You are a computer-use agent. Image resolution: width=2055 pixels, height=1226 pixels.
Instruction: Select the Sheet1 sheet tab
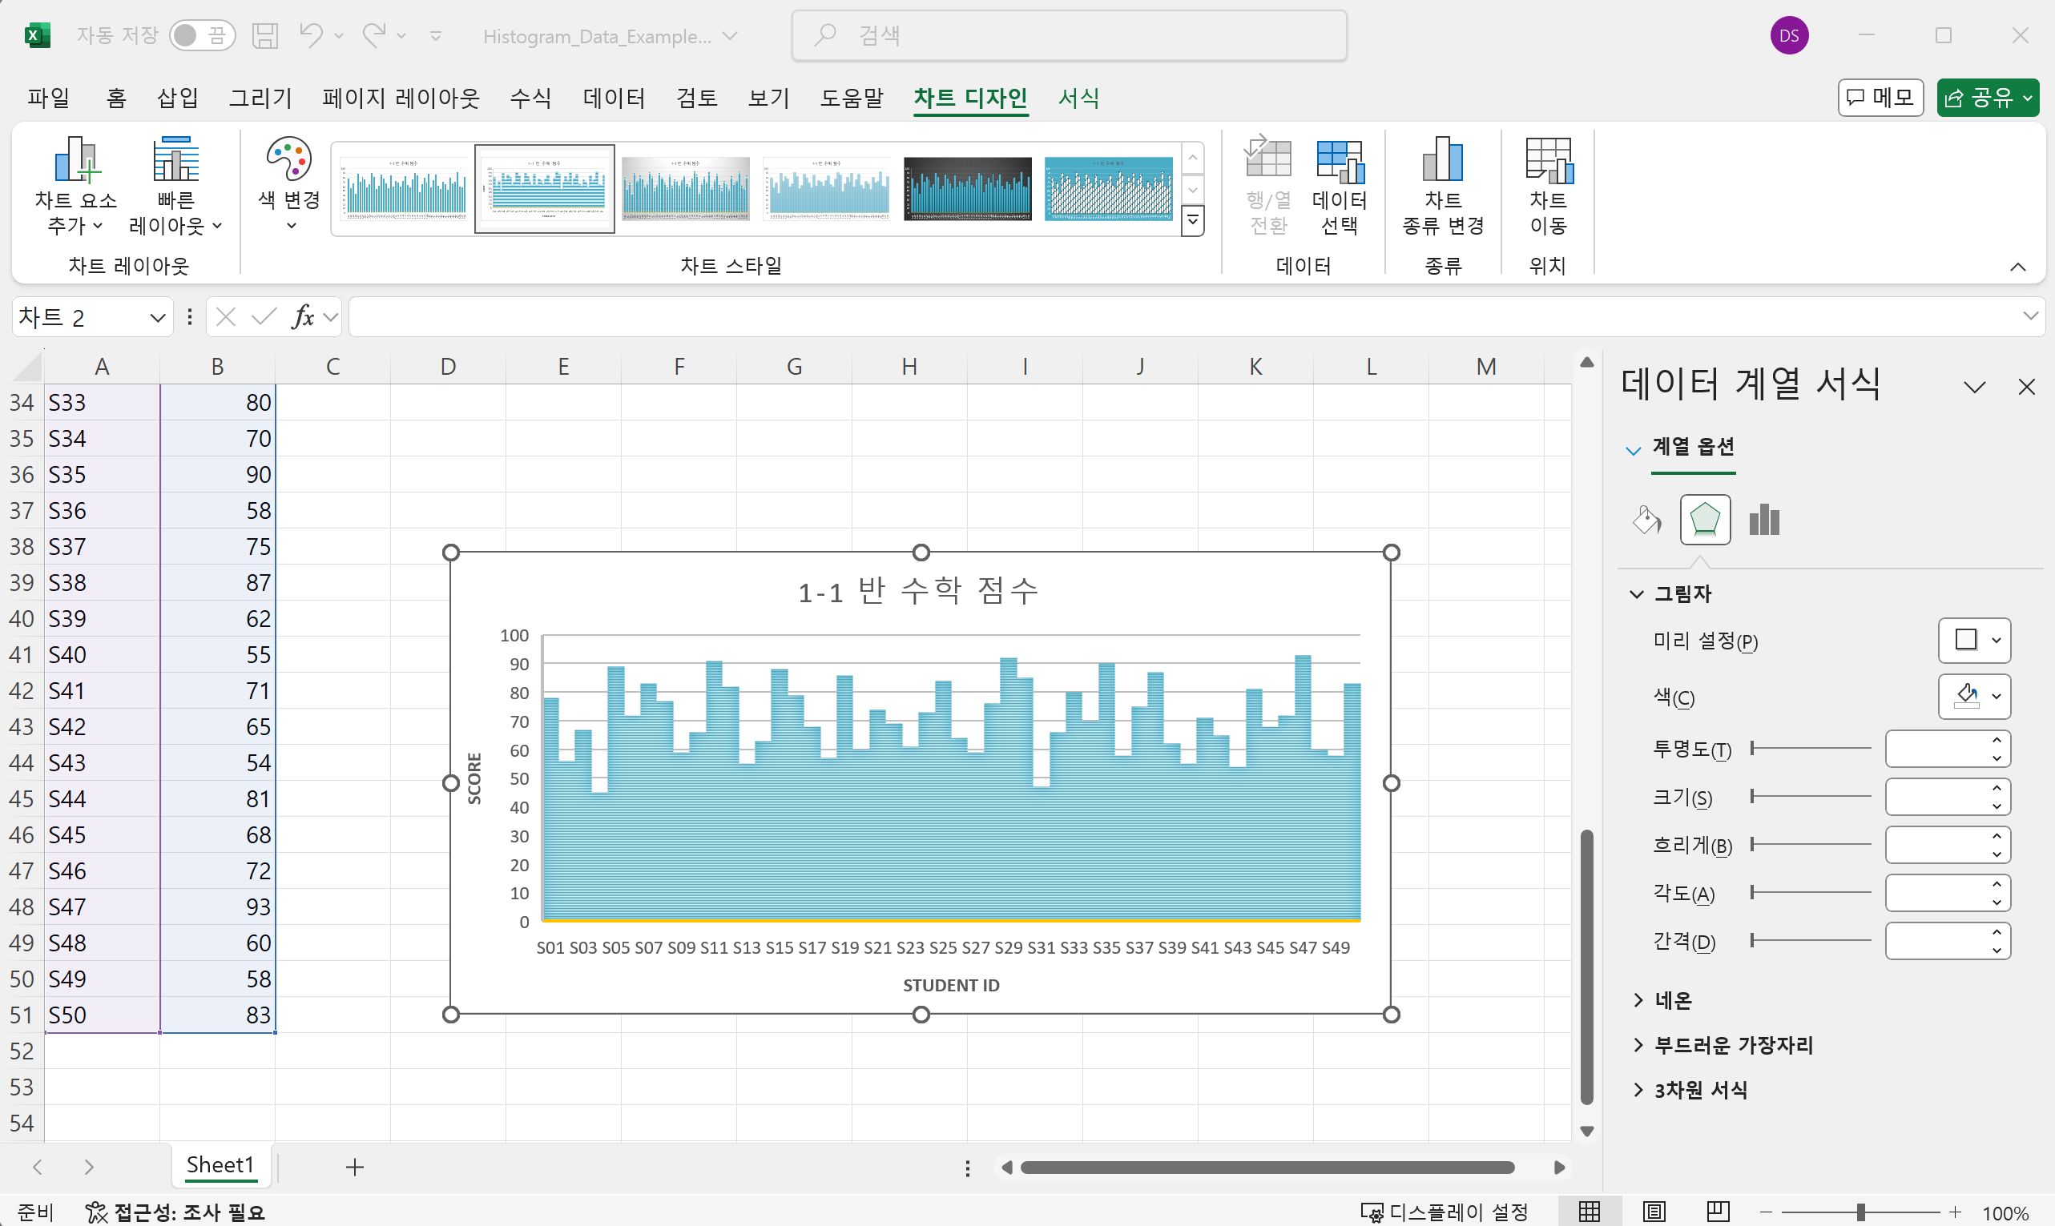click(220, 1165)
